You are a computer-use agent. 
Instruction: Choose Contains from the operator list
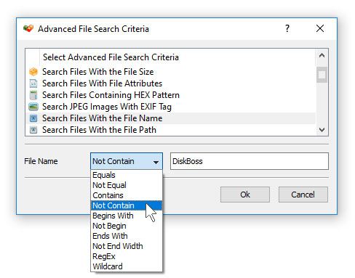coord(127,195)
